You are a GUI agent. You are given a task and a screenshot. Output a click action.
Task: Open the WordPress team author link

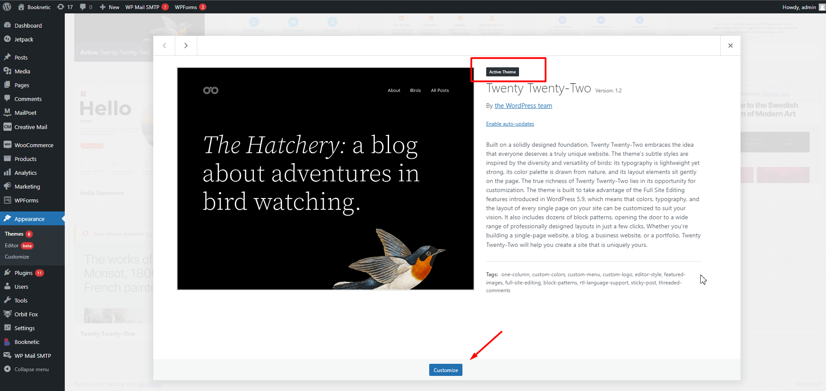point(523,106)
